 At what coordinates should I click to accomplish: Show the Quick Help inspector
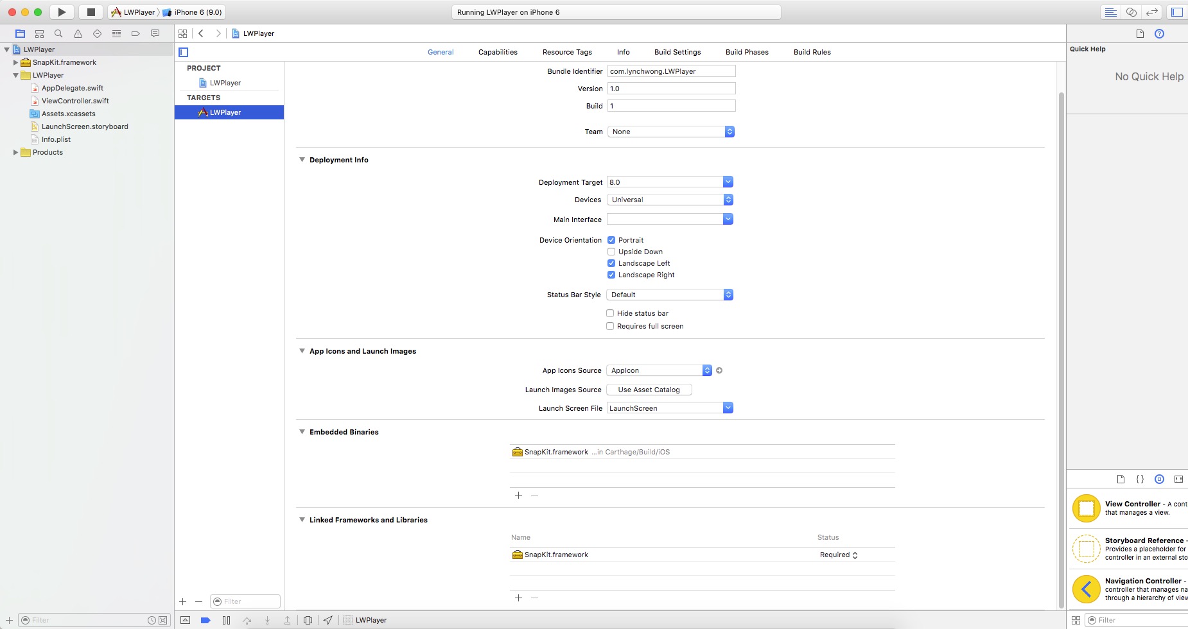tap(1159, 34)
